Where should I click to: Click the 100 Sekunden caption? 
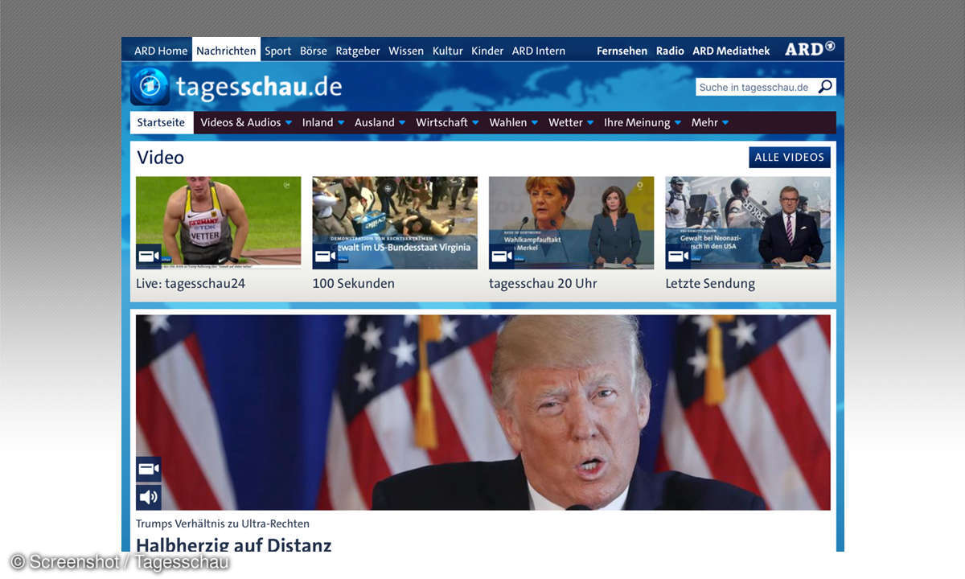click(354, 283)
